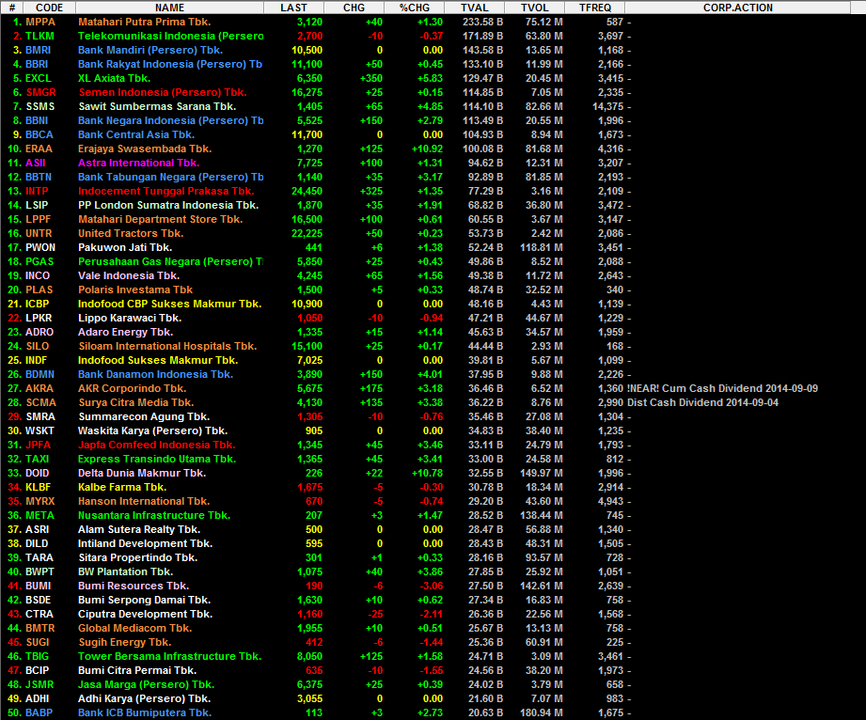
Task: Select stock code BSDE
Action: (39, 600)
